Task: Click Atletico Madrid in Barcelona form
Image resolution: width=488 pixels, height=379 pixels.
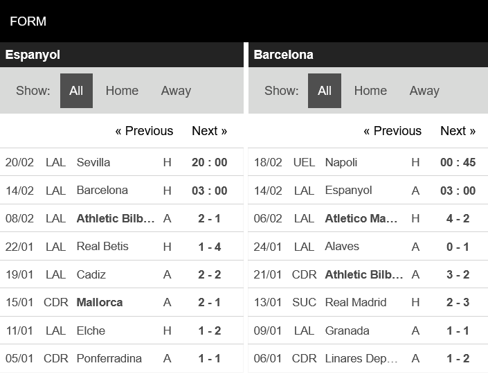Action: [x=361, y=218]
